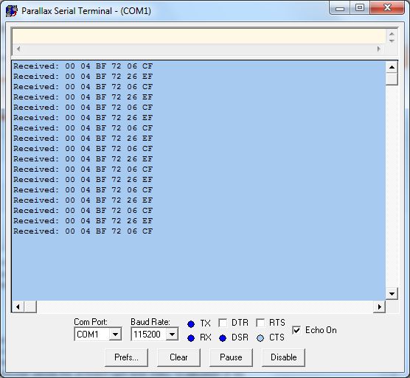
Task: Click the vertical scrollbar thumb
Action: 392,79
